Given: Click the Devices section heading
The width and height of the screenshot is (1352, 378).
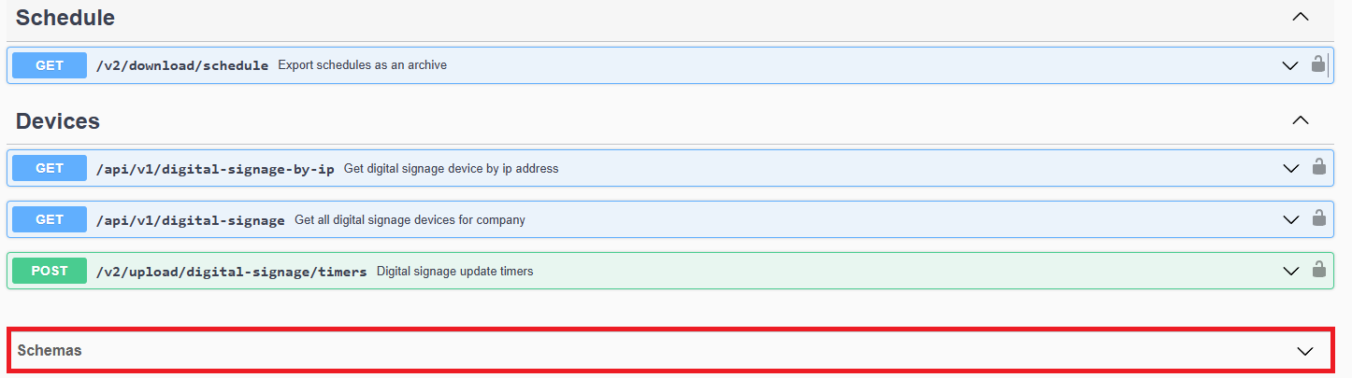Looking at the screenshot, I should tap(58, 121).
